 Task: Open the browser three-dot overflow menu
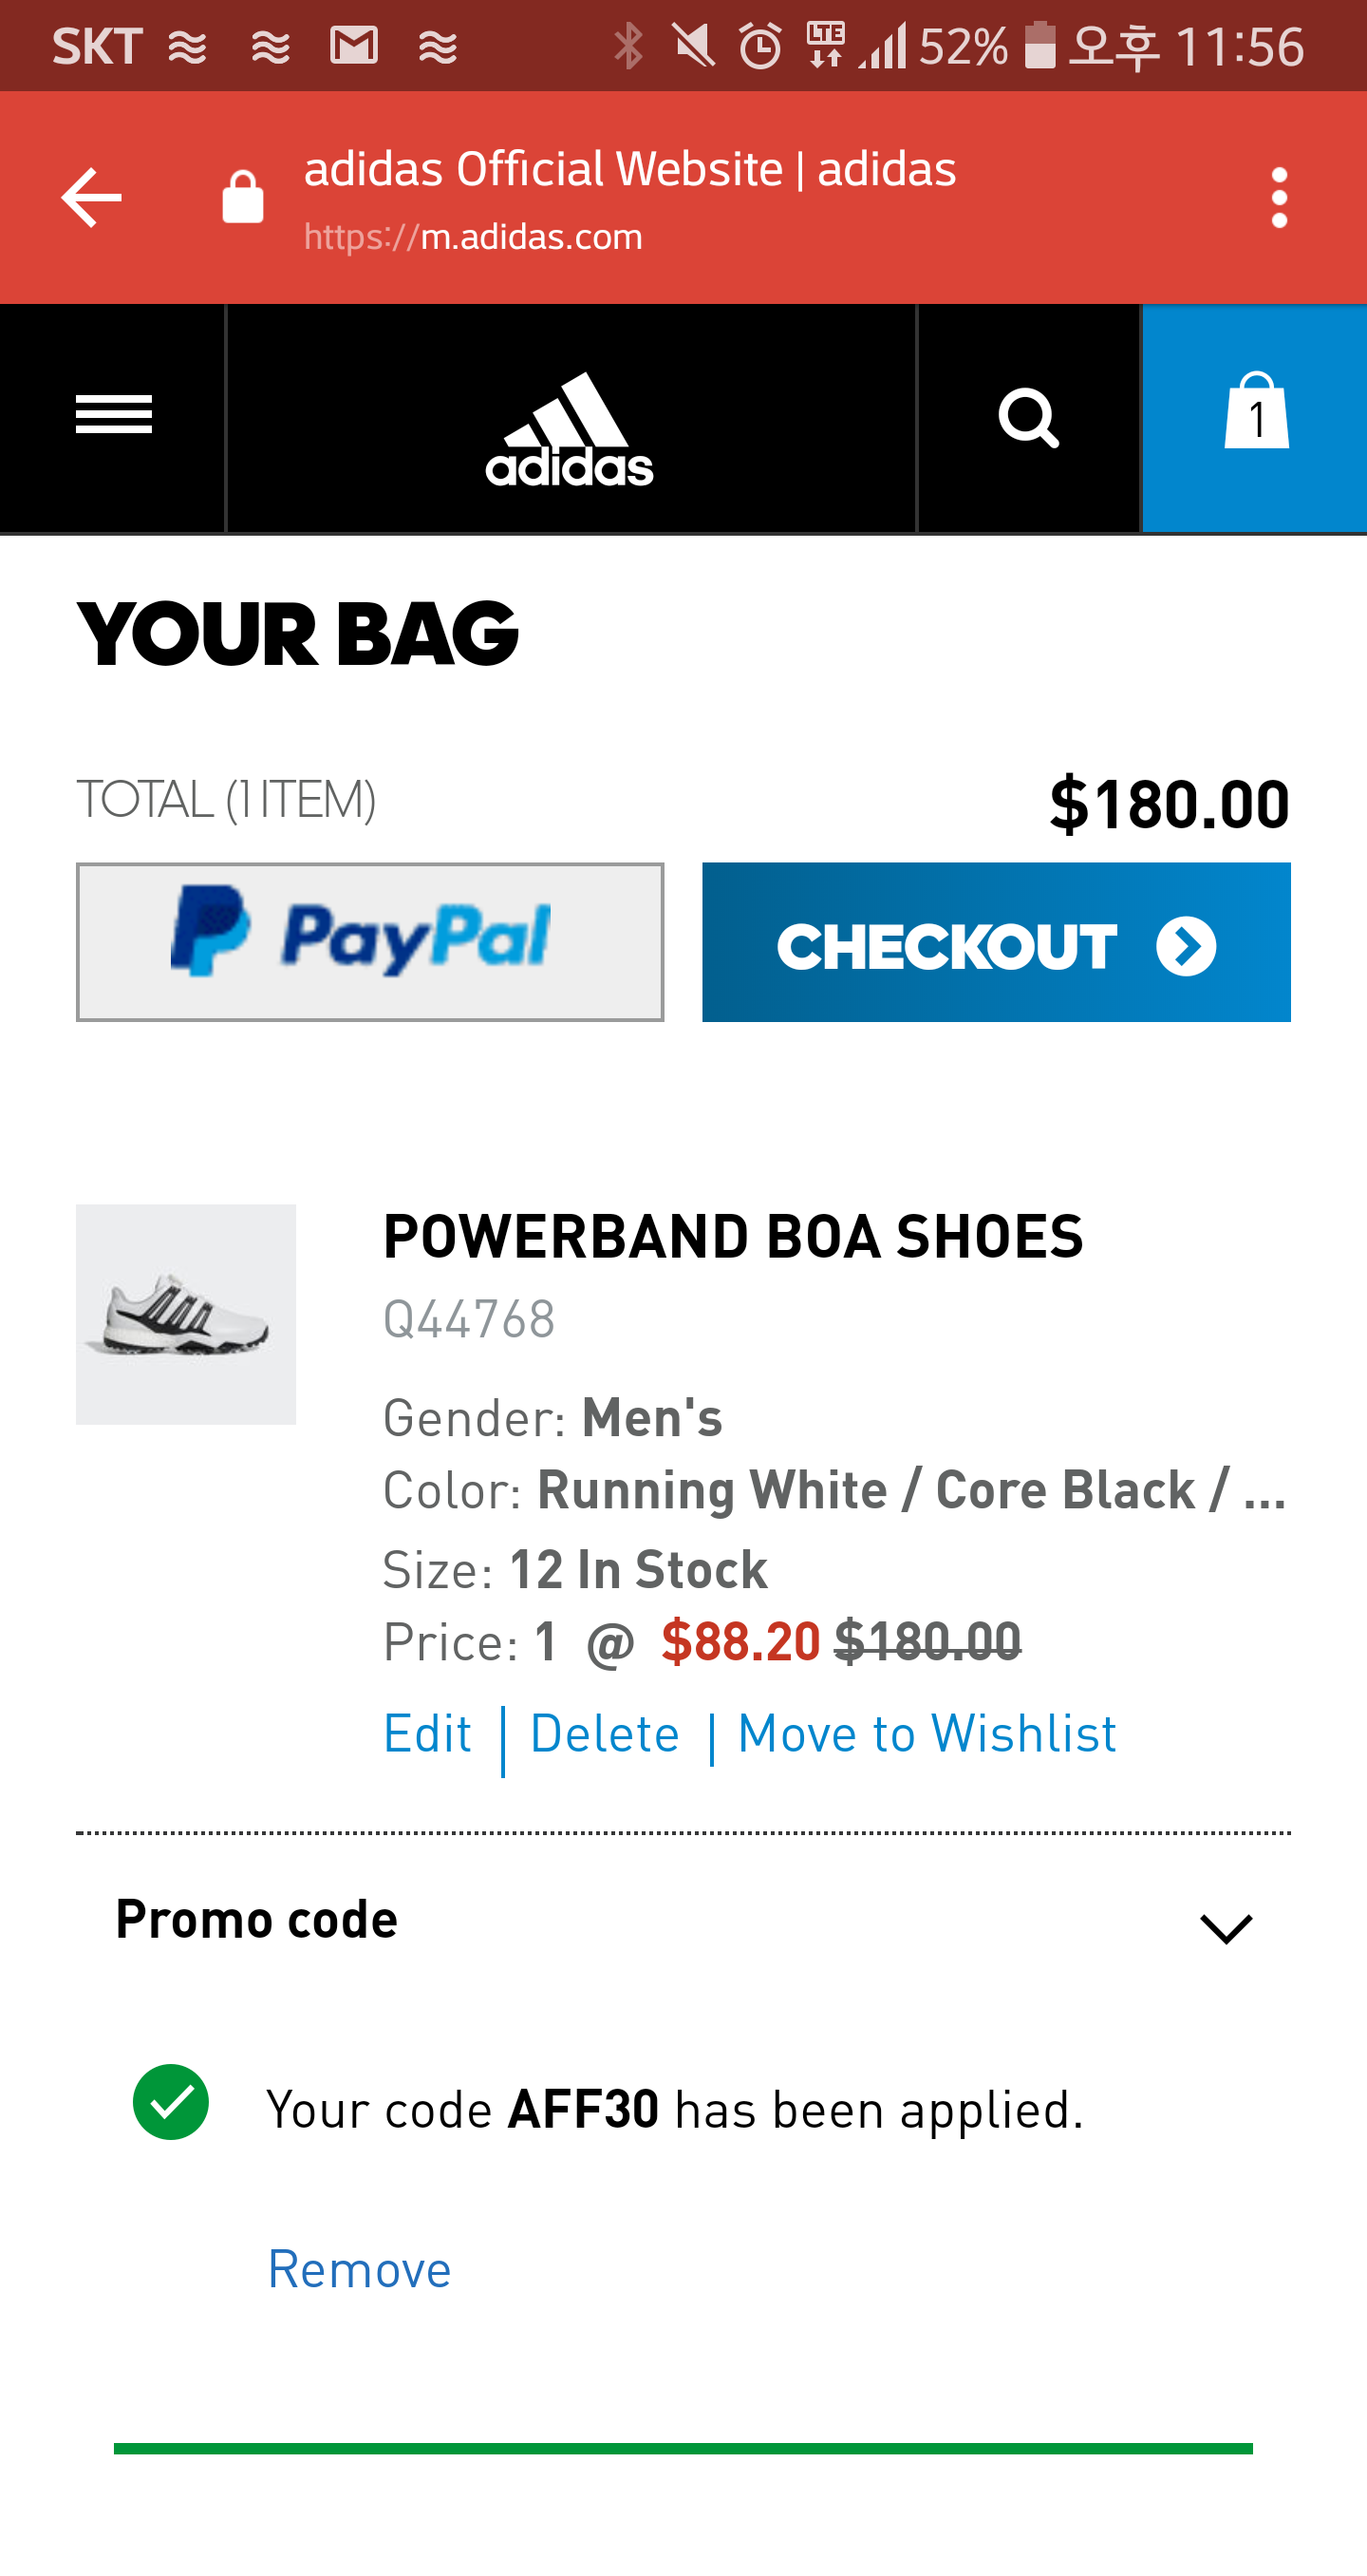pyautogui.click(x=1278, y=198)
